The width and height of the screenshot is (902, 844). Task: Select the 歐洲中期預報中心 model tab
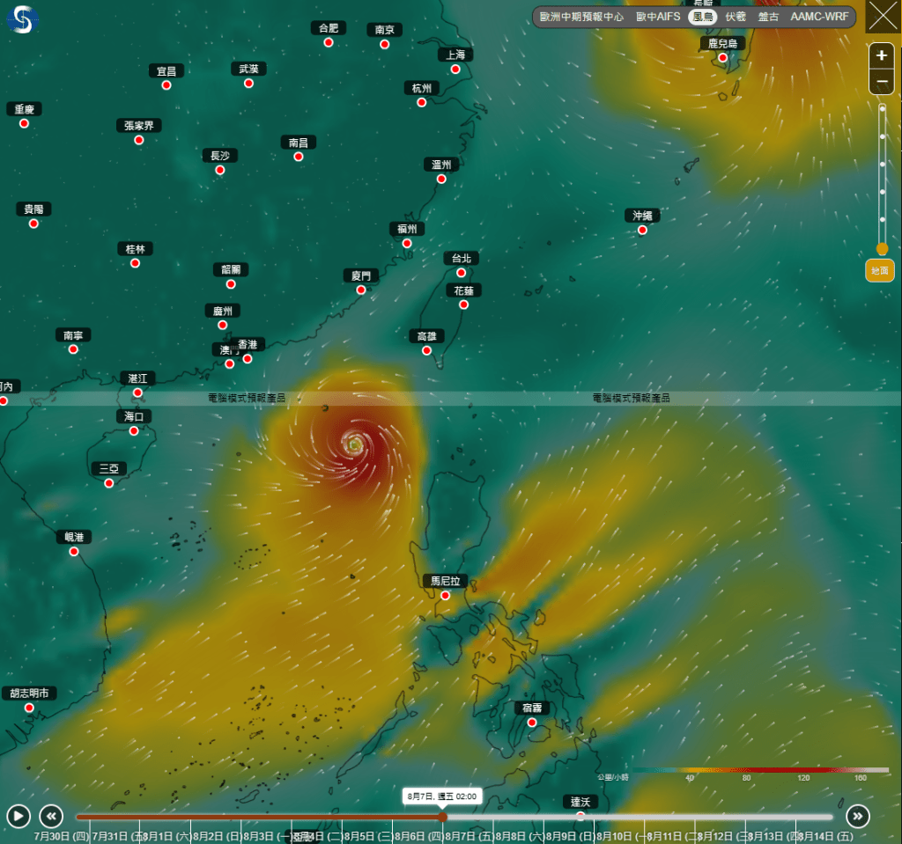[581, 17]
